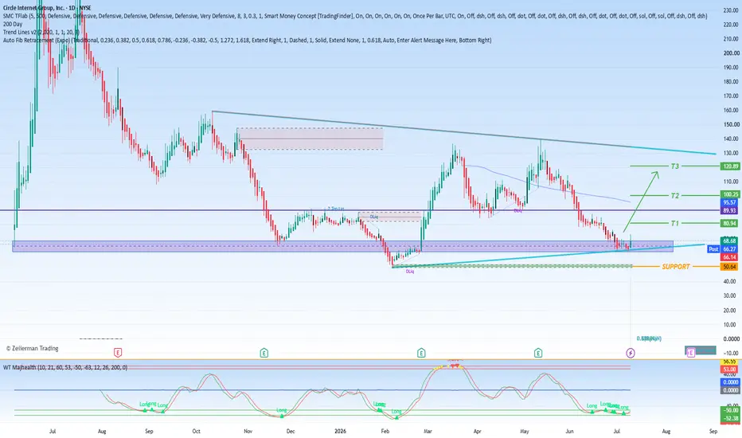Select the Trend Lines v2 indicator legend
The image size is (742, 438).
click(41, 32)
